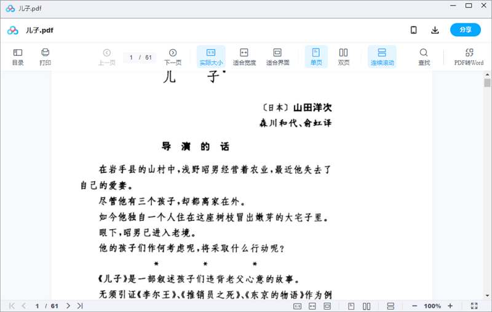The height and width of the screenshot is (312, 492).
Task: Jump to last page in bottom bar
Action: 80,306
